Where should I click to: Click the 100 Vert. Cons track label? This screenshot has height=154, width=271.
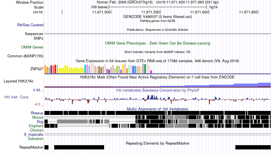(16, 97)
